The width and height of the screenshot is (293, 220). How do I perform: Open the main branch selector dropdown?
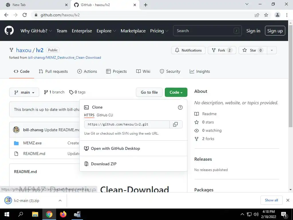(x=24, y=92)
